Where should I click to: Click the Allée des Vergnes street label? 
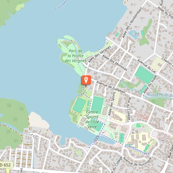coord(100,54)
